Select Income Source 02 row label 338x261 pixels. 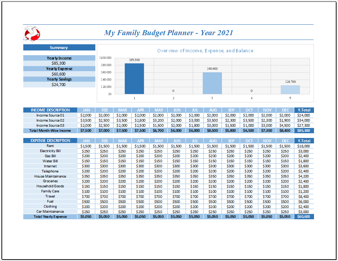click(x=50, y=120)
